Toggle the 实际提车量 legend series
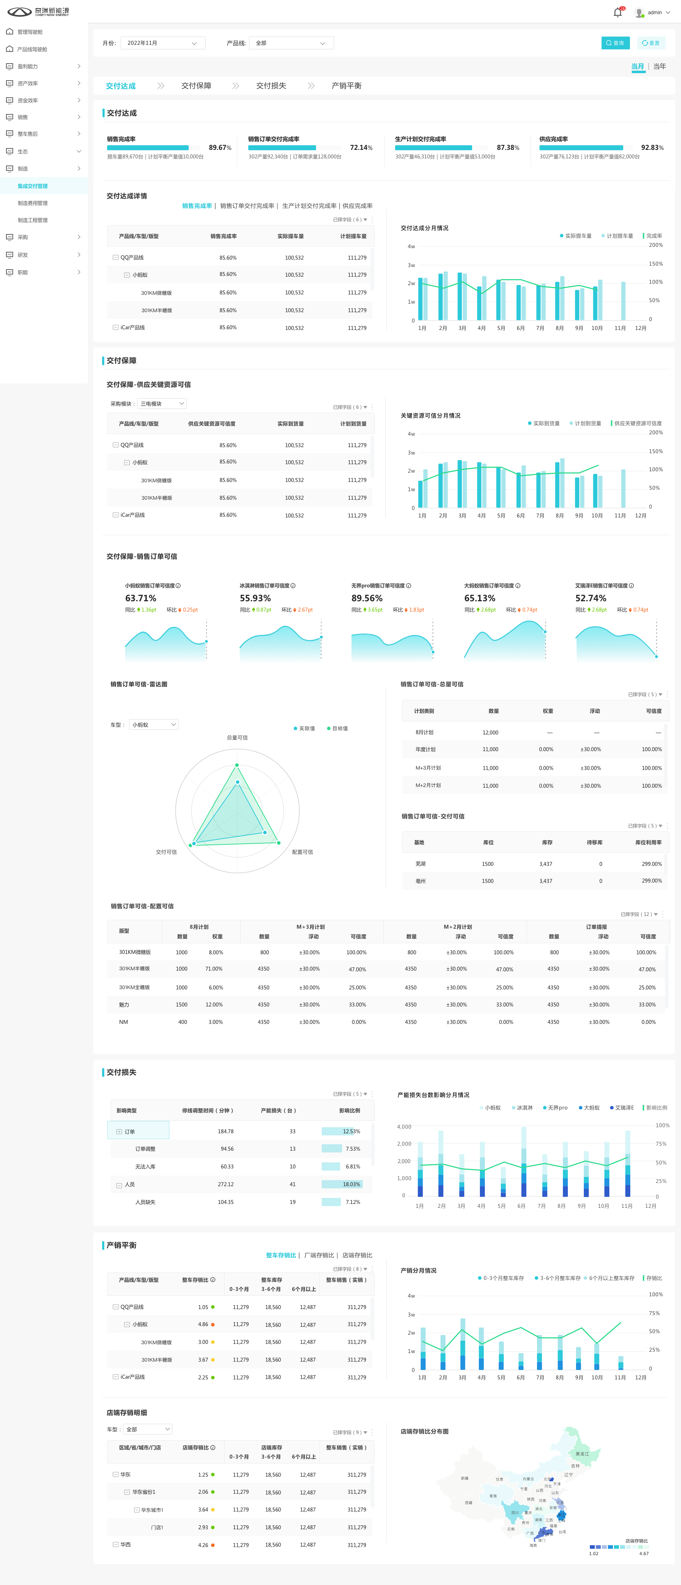 click(575, 236)
